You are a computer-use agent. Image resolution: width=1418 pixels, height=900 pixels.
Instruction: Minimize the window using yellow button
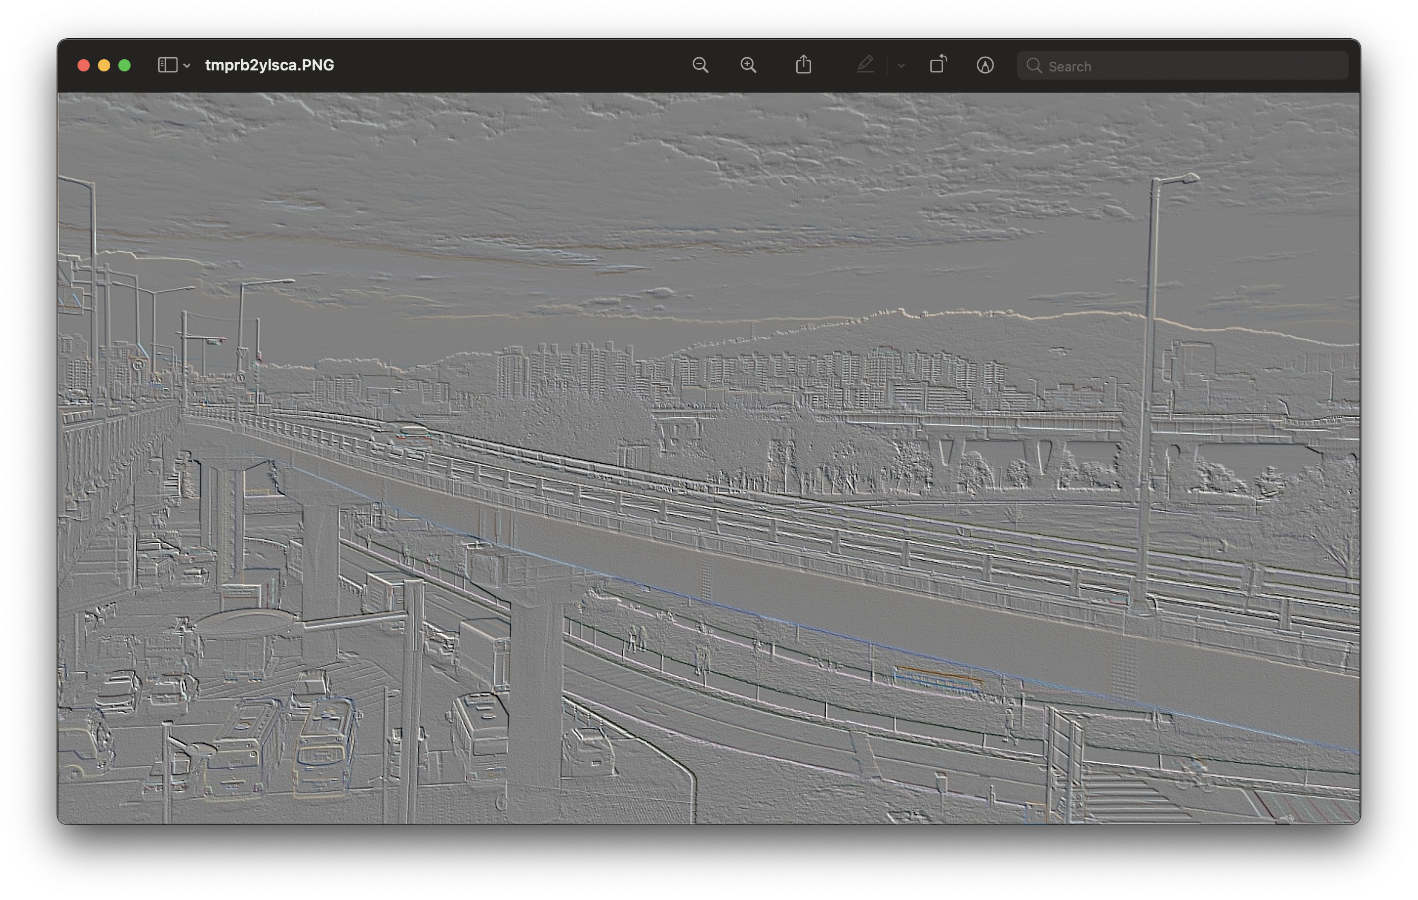pos(104,65)
